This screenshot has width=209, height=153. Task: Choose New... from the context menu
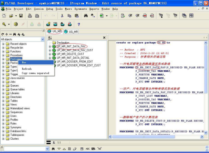tap(36, 62)
